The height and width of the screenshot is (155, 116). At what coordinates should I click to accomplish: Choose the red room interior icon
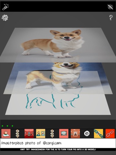click(x=29, y=133)
